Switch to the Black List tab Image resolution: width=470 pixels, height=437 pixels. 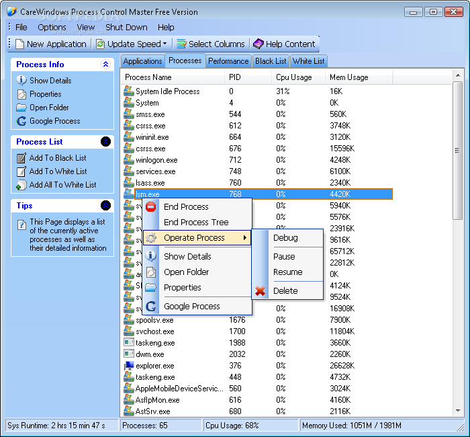coord(271,61)
